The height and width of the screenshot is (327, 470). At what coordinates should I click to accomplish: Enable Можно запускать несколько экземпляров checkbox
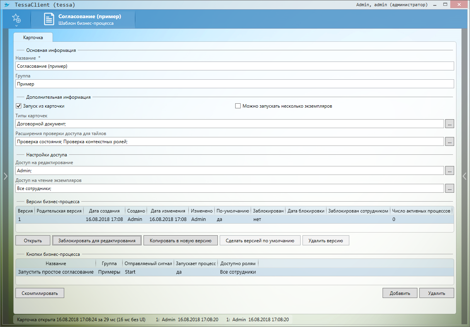click(238, 106)
